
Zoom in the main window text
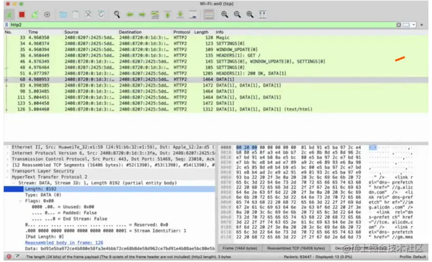click(224, 15)
